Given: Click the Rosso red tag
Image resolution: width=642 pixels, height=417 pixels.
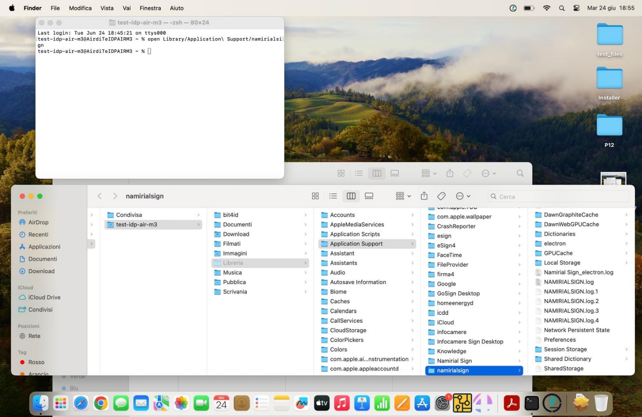Looking at the screenshot, I should (x=36, y=362).
